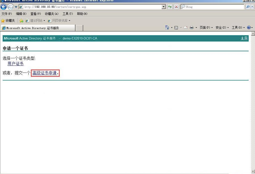
Task: Open the 安全(S) safety menu
Action: coord(222,28)
